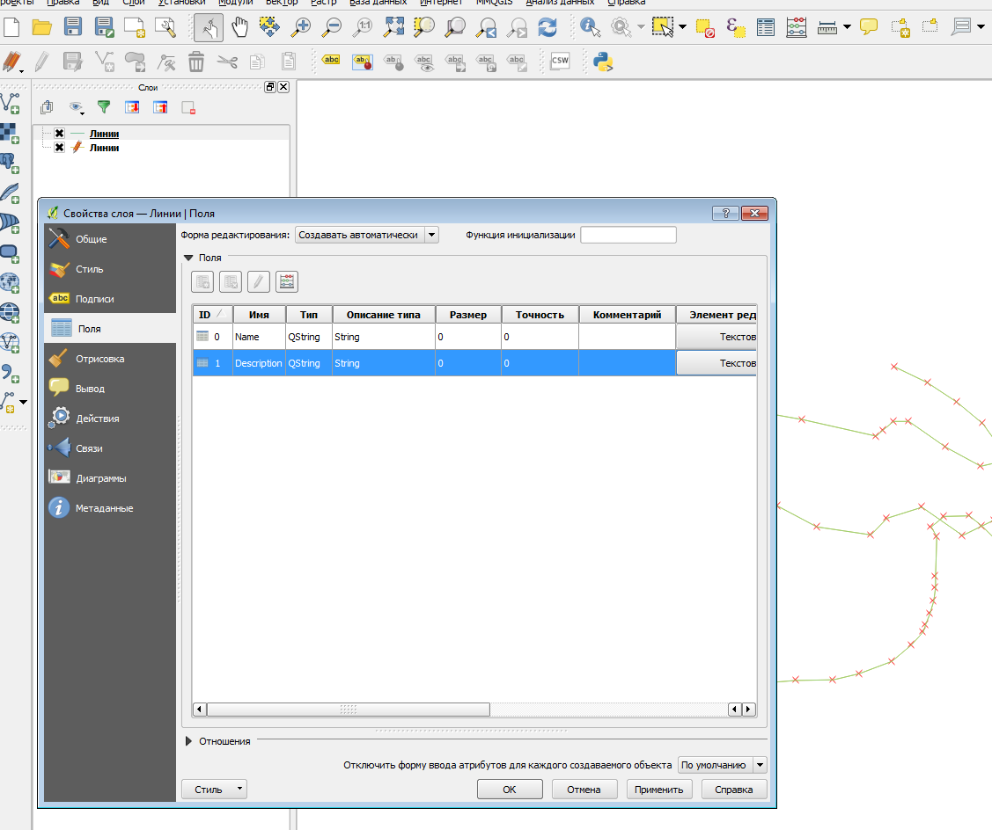Switch to the Стиль properties tab
Viewport: 992px width, 830px height.
[x=89, y=269]
